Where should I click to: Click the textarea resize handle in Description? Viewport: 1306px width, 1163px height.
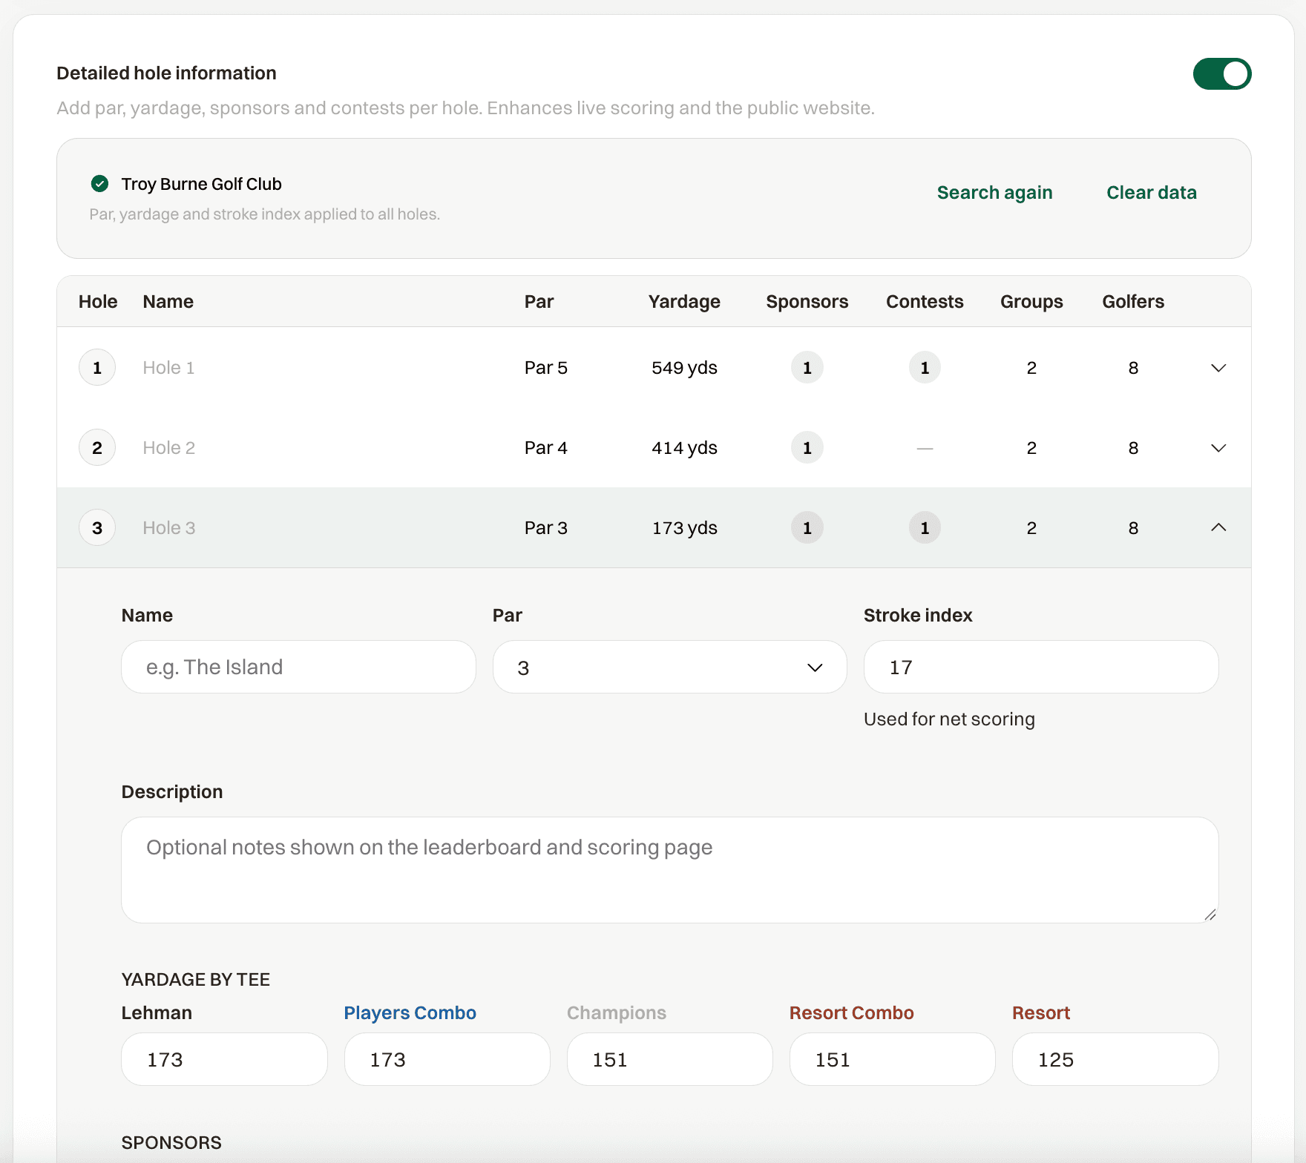tap(1210, 915)
